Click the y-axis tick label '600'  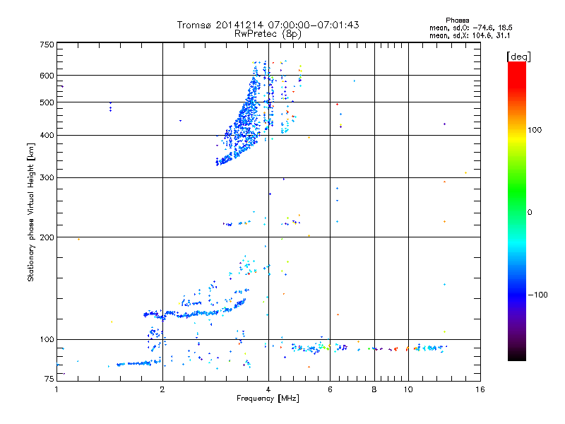(x=47, y=76)
